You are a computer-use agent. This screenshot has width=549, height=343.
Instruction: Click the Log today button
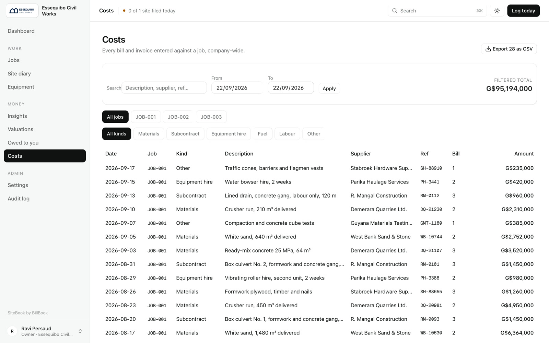(x=523, y=11)
